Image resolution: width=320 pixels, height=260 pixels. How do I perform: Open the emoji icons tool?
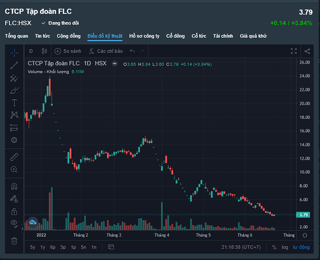tap(14, 140)
